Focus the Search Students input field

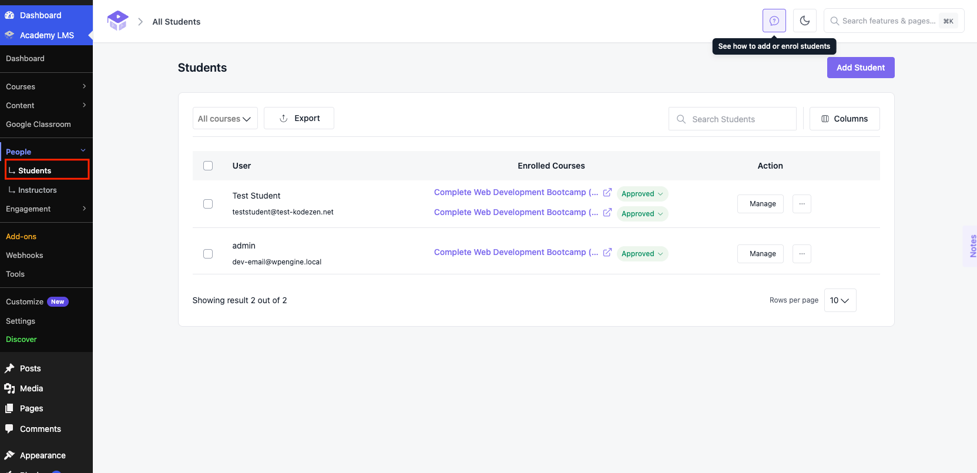(x=733, y=119)
